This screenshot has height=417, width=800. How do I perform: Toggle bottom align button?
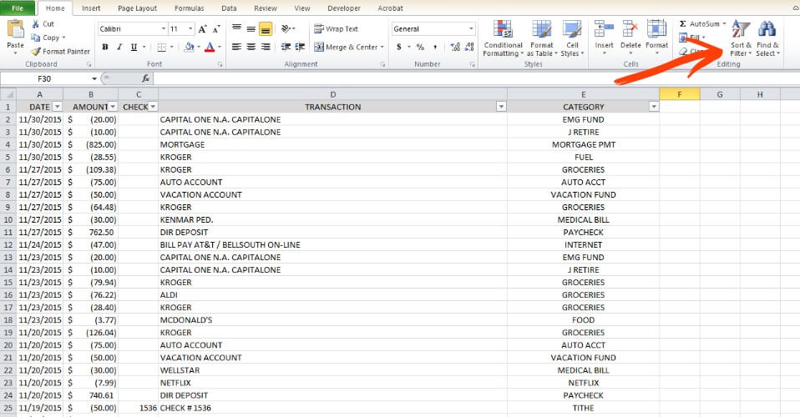point(266,29)
